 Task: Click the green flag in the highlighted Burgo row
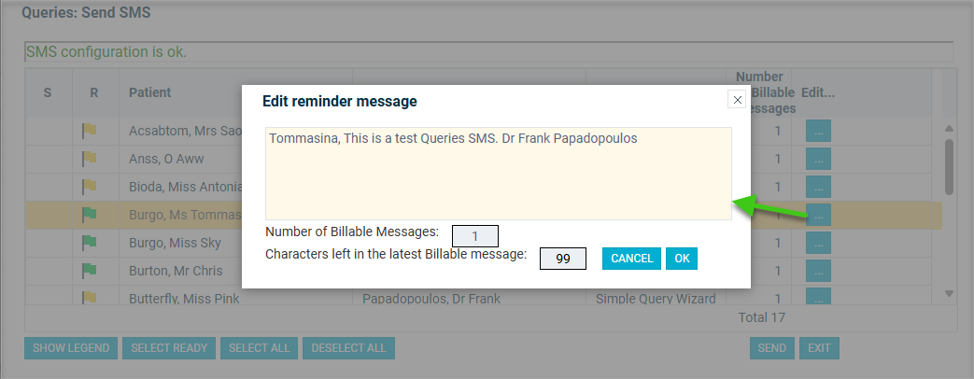pos(90,215)
